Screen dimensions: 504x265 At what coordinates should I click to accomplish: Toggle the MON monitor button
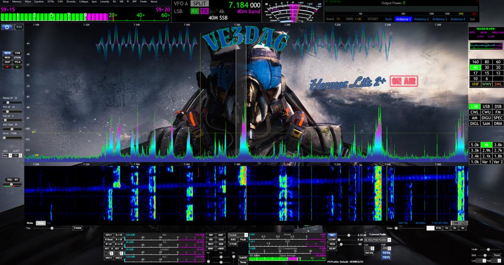[8, 53]
